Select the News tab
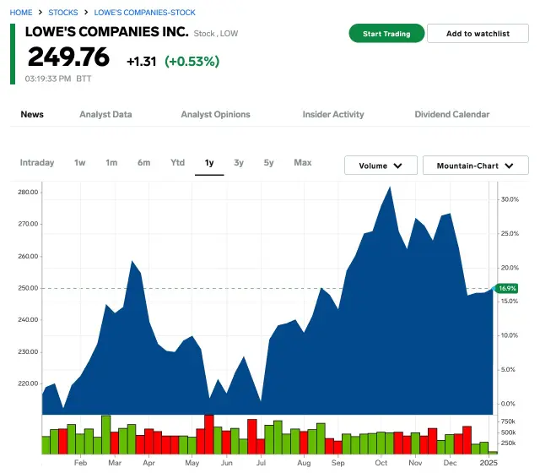 tap(32, 114)
